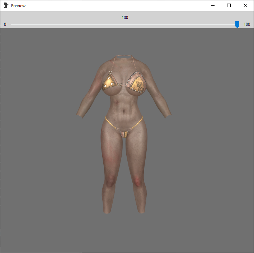Click the 3D body model in viewport
This screenshot has height=253, width=254.
pyautogui.click(x=124, y=134)
